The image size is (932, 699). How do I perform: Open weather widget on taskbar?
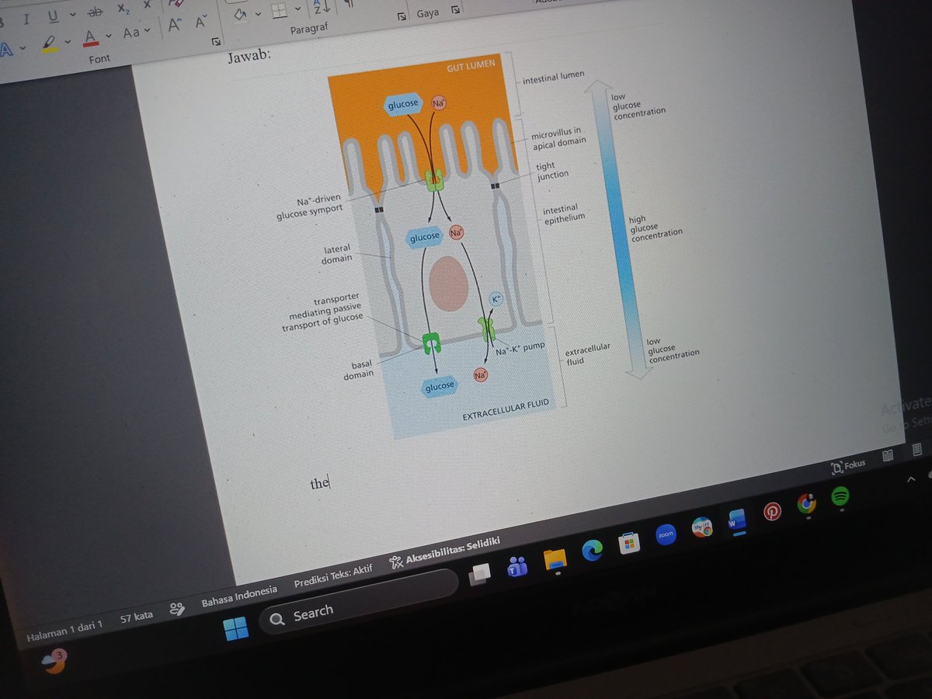54,662
